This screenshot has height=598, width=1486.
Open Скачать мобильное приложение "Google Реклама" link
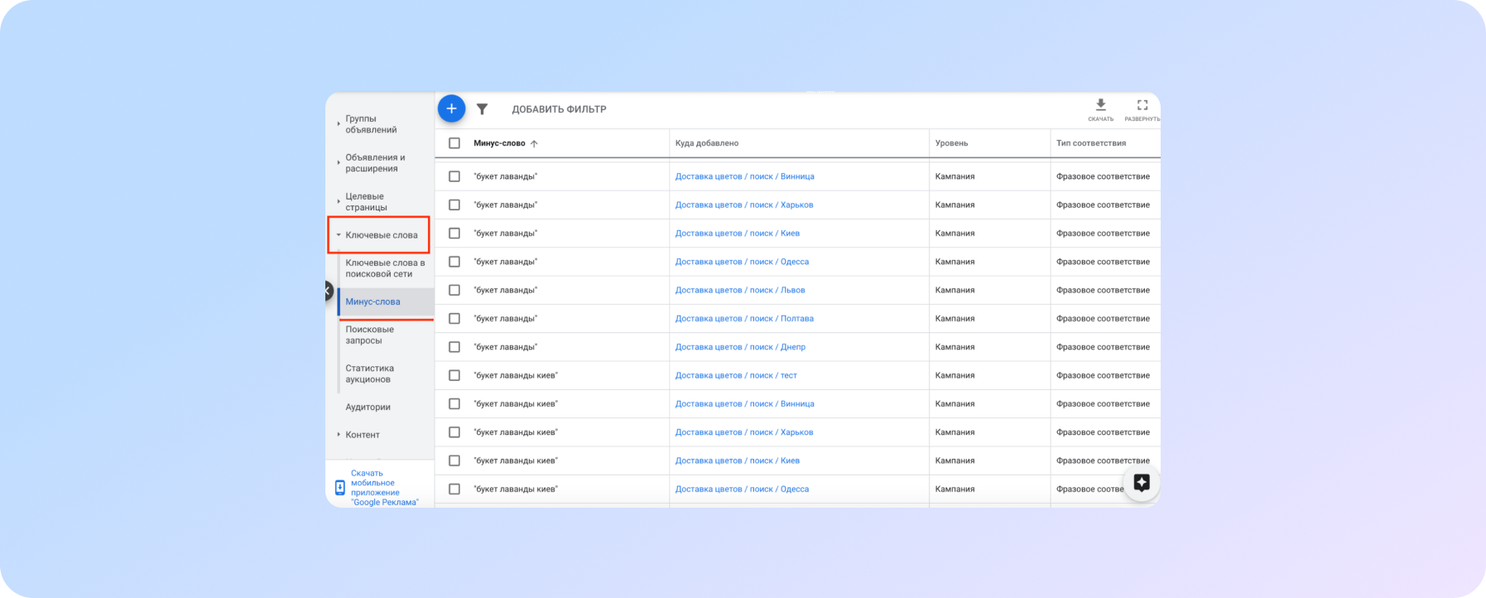(385, 488)
